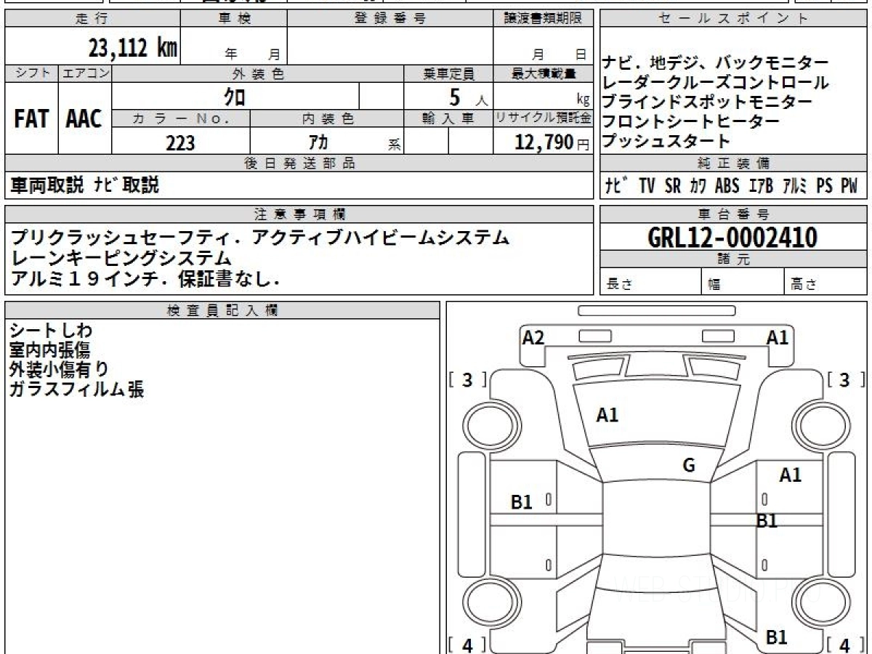Select the seating capacity value 5 人
Screen dimensions: 872x654
coord(468,97)
